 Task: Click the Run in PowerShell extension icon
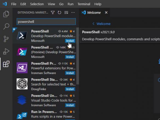click(22, 116)
